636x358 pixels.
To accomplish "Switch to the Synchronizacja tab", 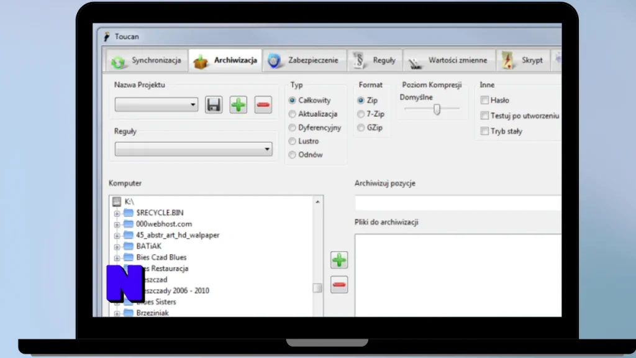I will click(147, 60).
